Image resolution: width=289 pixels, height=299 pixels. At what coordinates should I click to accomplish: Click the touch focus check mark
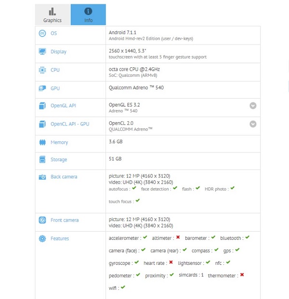pyautogui.click(x=138, y=200)
